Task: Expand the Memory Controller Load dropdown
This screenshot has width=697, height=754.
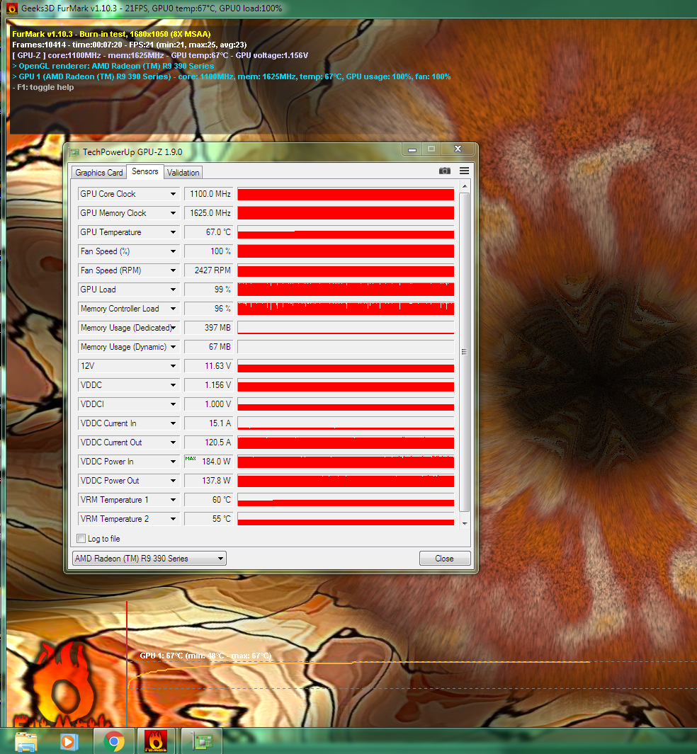Action: [x=173, y=309]
